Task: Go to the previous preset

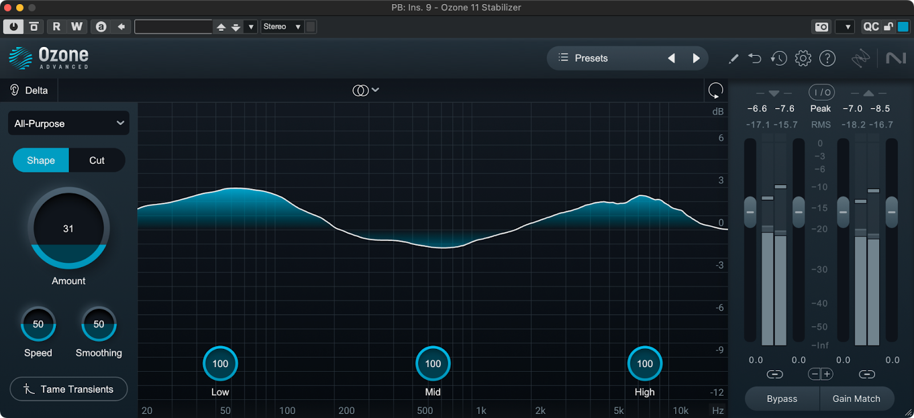Action: 672,58
